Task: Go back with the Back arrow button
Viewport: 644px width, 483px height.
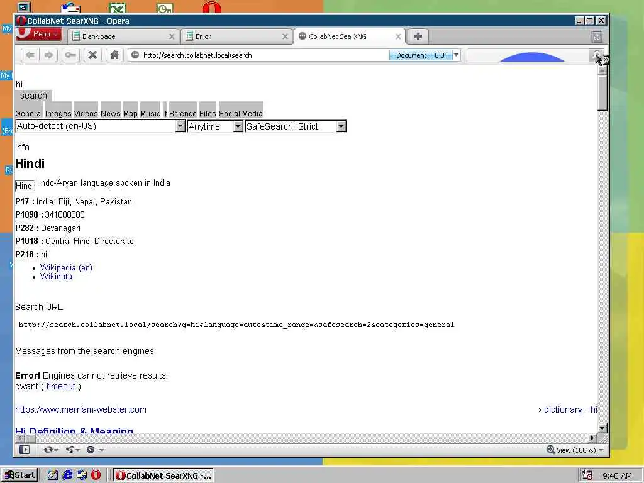Action: tap(30, 55)
